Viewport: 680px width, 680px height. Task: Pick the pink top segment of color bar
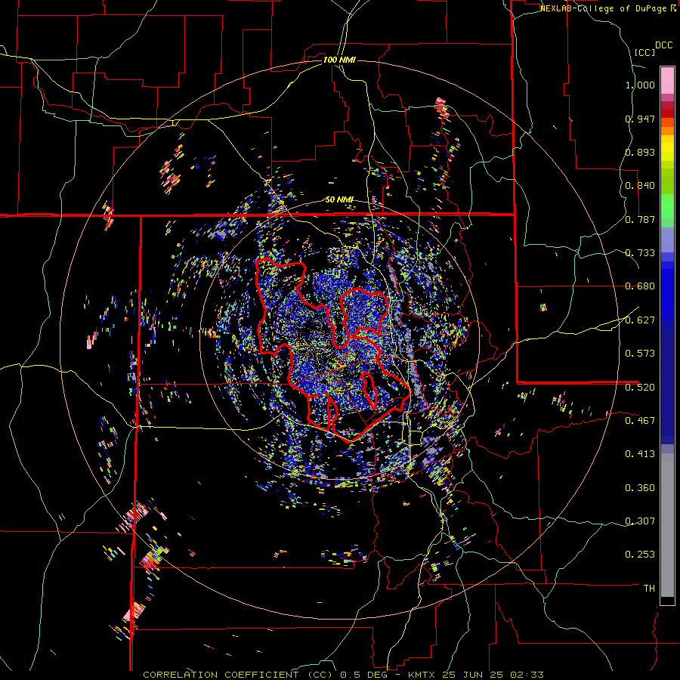(667, 80)
